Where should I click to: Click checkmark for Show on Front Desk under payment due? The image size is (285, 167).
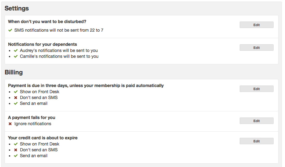click(16, 92)
